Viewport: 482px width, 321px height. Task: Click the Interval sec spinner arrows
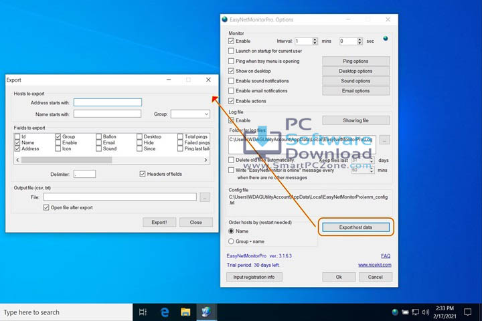coord(359,41)
